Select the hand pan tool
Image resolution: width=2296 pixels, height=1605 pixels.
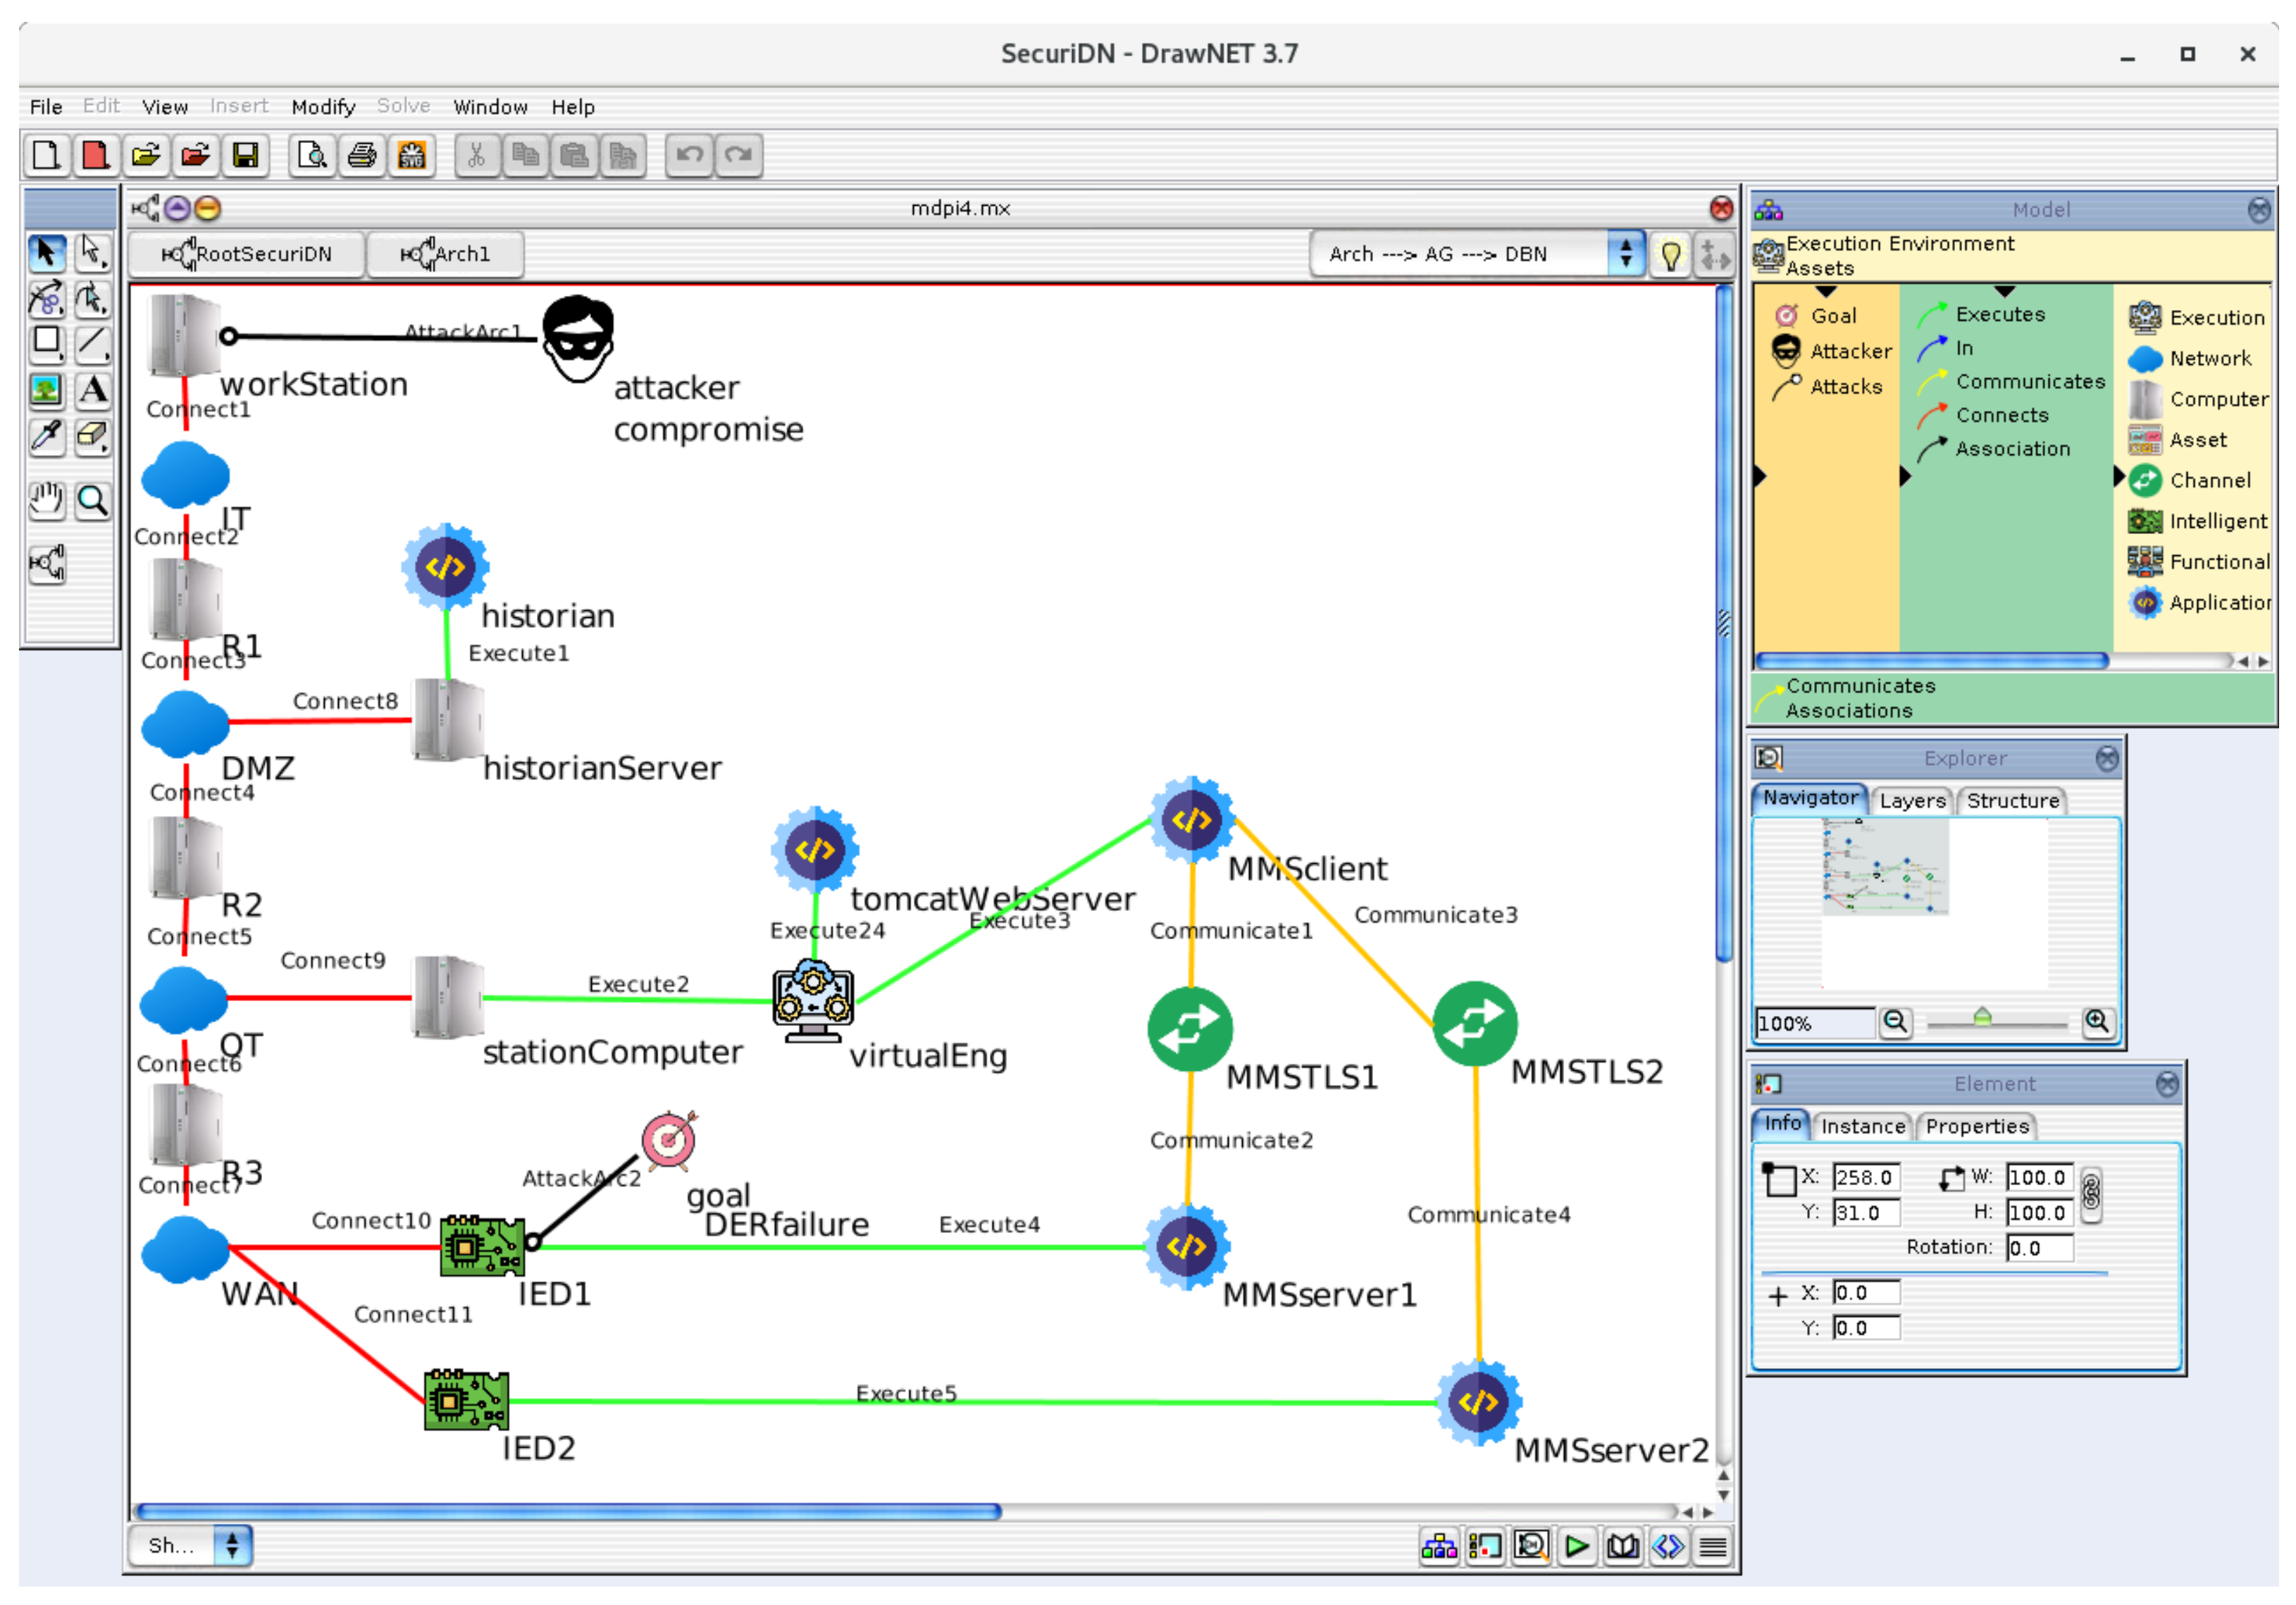point(46,500)
